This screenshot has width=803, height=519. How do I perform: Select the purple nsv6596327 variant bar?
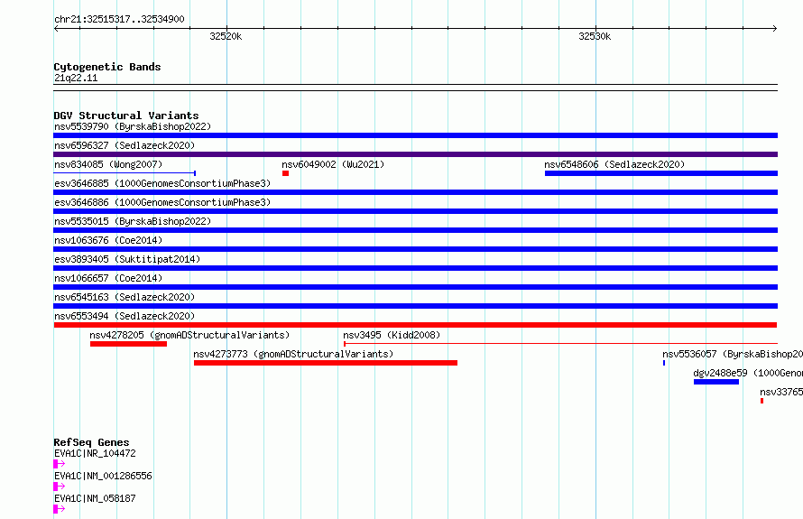coord(415,154)
